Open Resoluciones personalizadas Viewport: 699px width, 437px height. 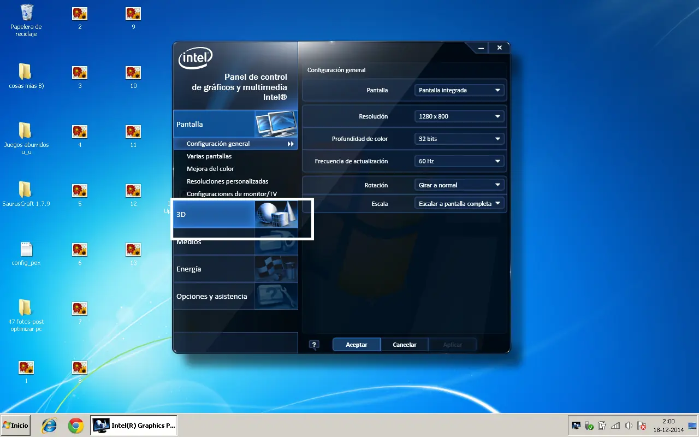coord(228,181)
